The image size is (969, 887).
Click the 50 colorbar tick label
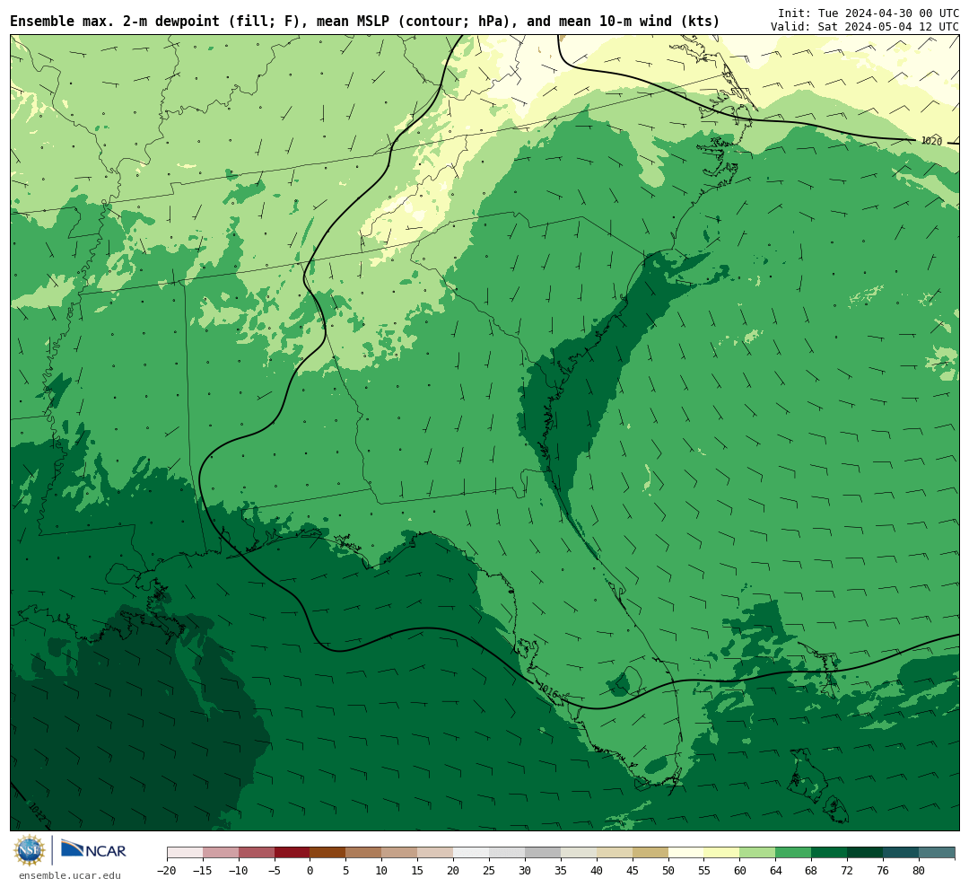coord(668,871)
